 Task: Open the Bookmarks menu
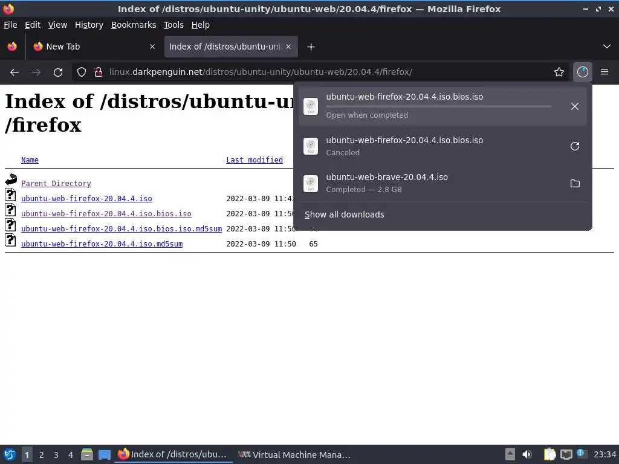(134, 25)
